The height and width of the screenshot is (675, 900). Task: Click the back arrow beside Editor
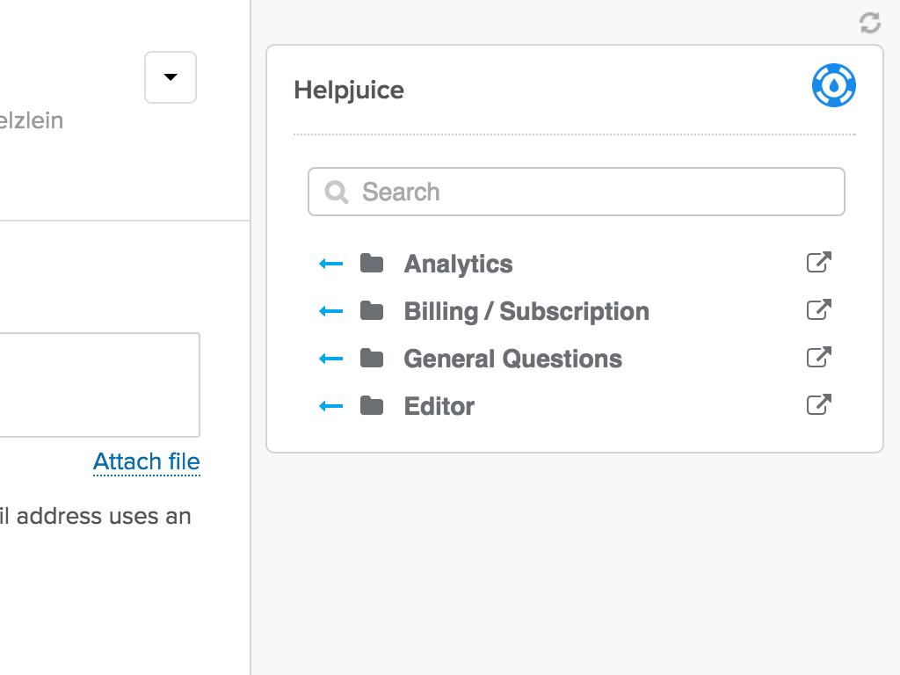[330, 405]
